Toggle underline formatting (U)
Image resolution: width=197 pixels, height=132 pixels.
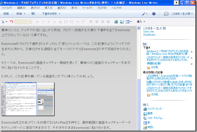pyautogui.click(x=49, y=22)
